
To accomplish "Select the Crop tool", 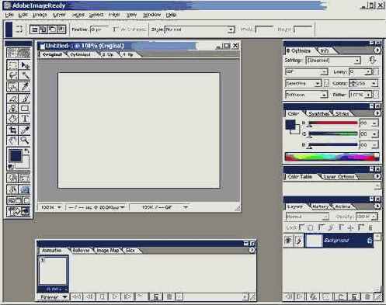I will pyautogui.click(x=12, y=130).
